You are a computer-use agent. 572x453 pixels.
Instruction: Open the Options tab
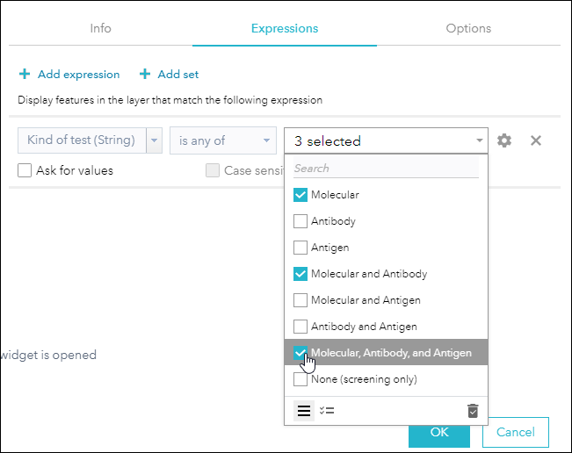point(468,28)
